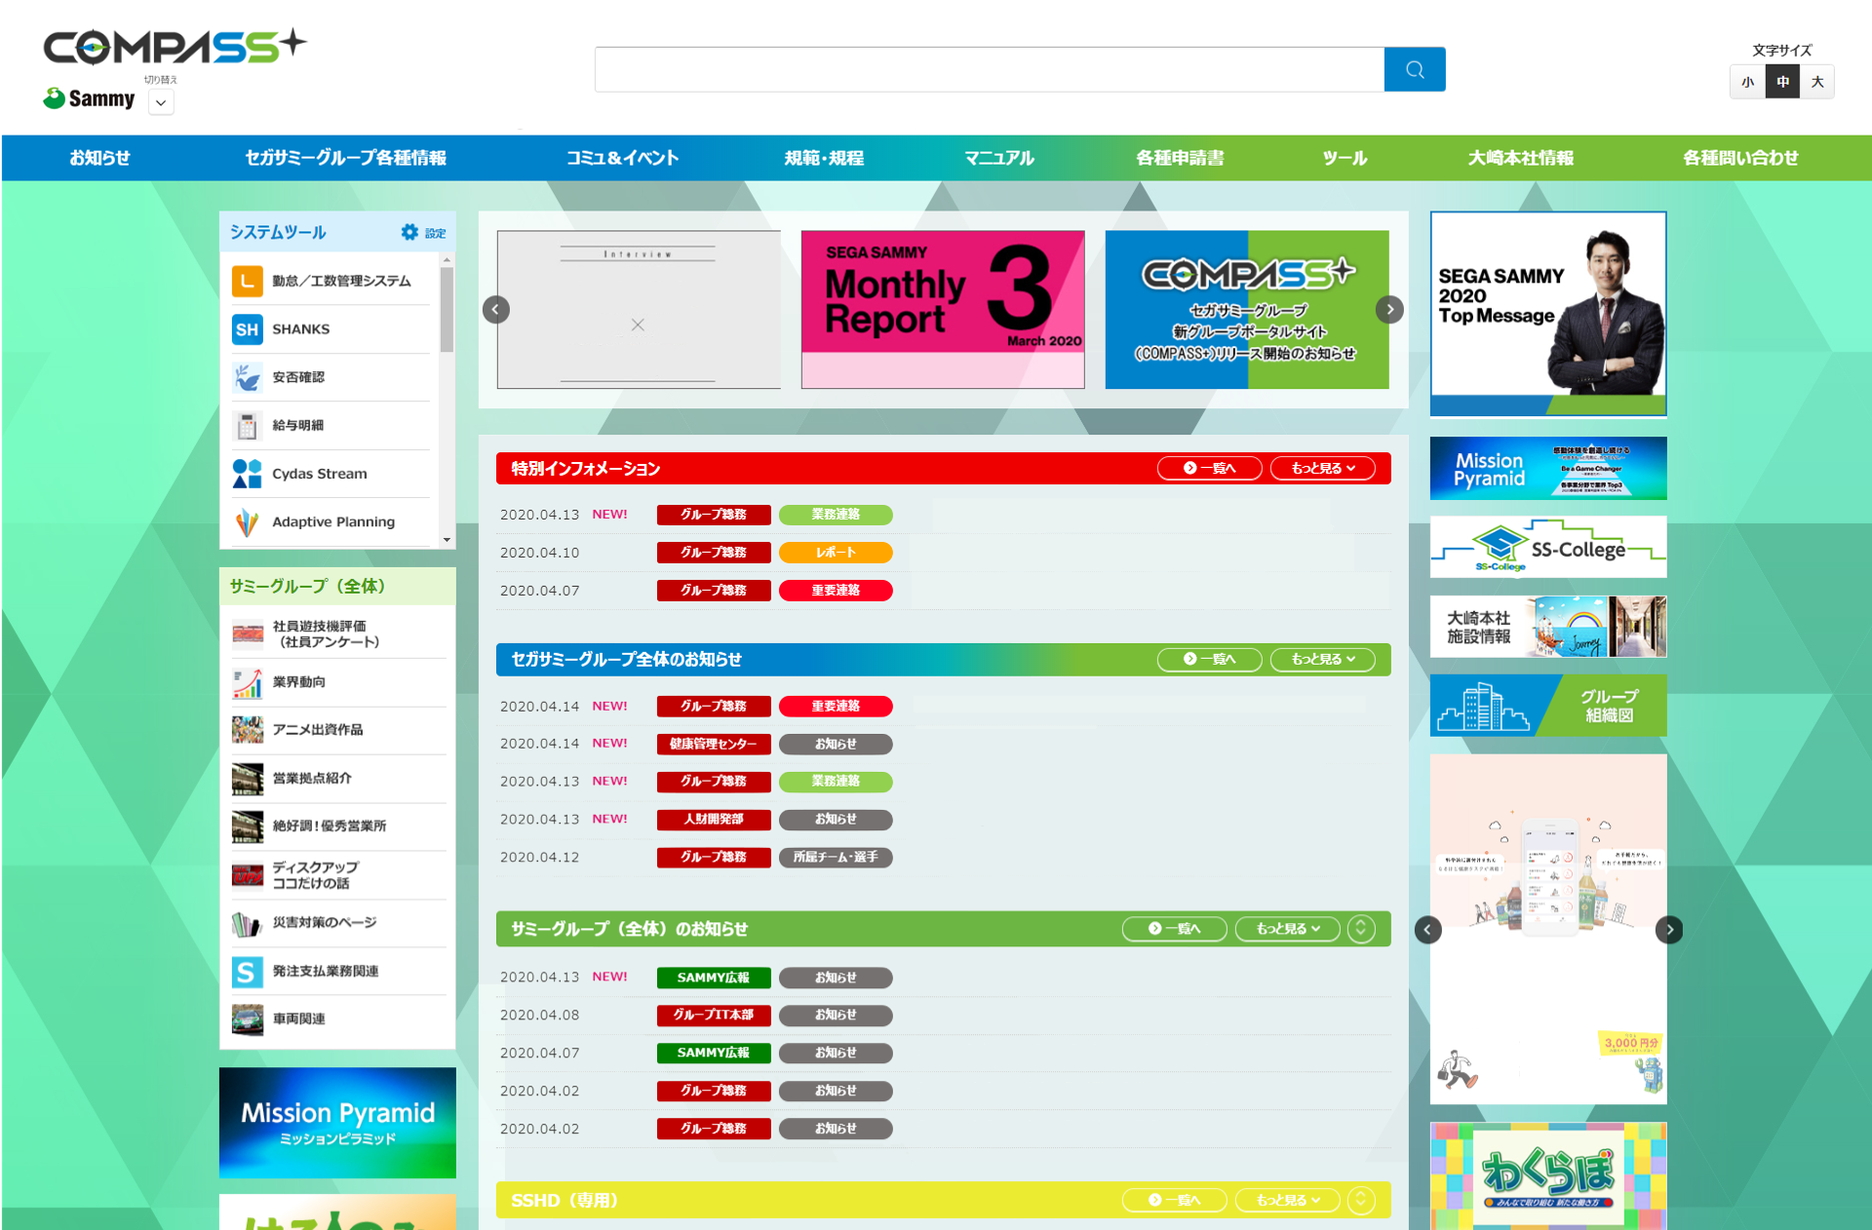Click 一覧へ in セガサミーグループ全体のお知らせ header

pyautogui.click(x=1209, y=660)
